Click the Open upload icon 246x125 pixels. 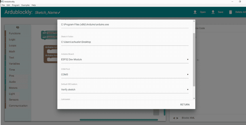coord(195,12)
